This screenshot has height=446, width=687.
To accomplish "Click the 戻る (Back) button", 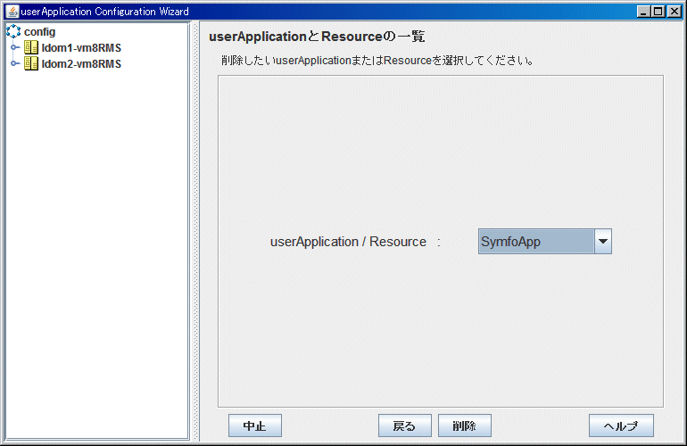I will coord(405,425).
